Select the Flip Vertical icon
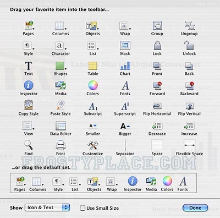This screenshot has width=220, height=218. [x=189, y=106]
